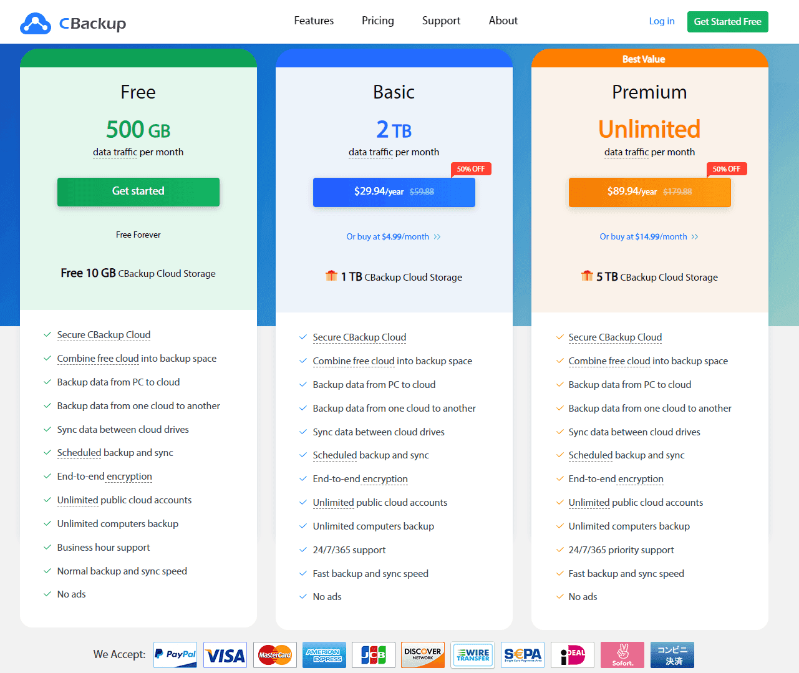Click the 50% OFF badge on Premium plan
Viewport: 799px width, 673px height.
pyautogui.click(x=727, y=169)
